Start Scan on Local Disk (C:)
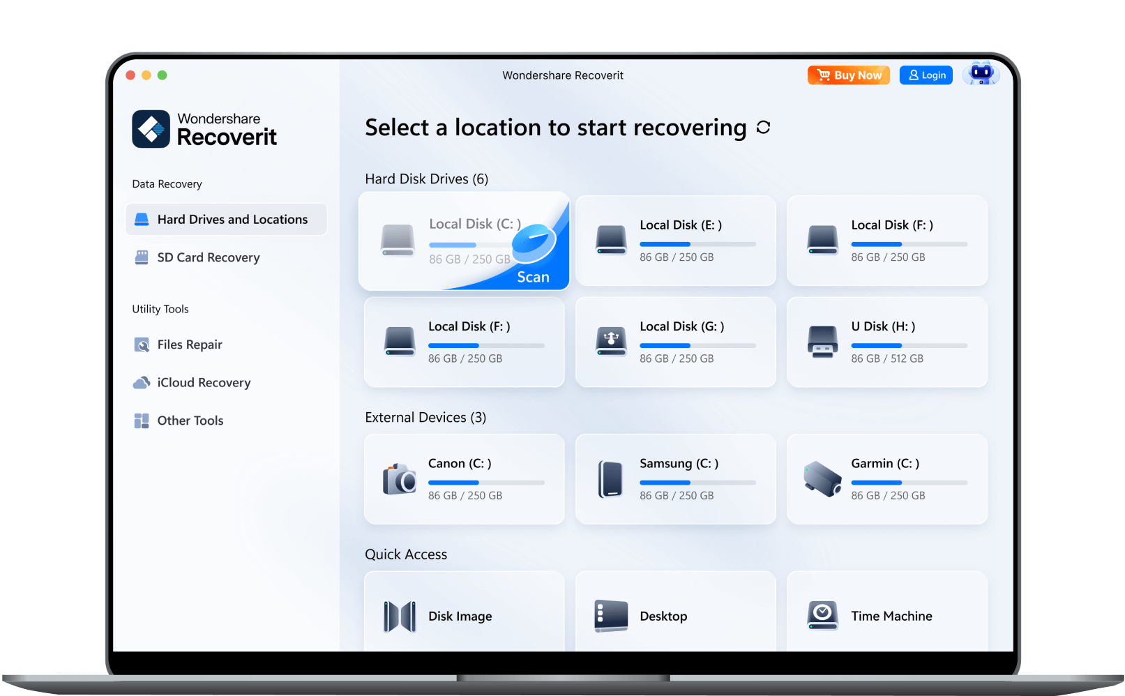The width and height of the screenshot is (1125, 696). 533,277
